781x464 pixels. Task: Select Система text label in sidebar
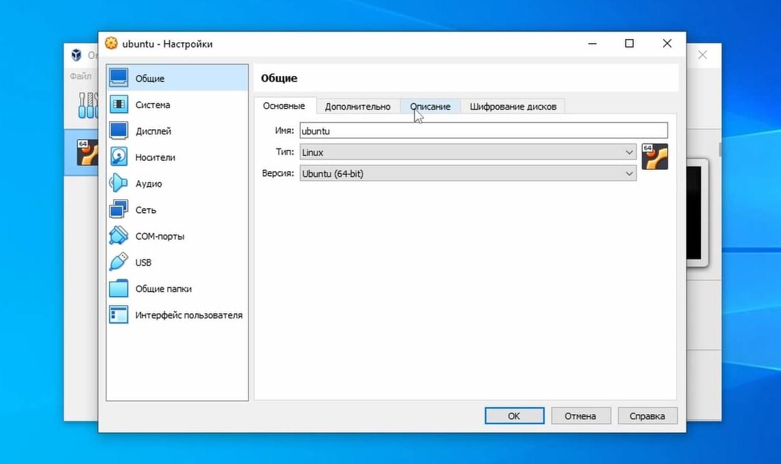point(153,105)
